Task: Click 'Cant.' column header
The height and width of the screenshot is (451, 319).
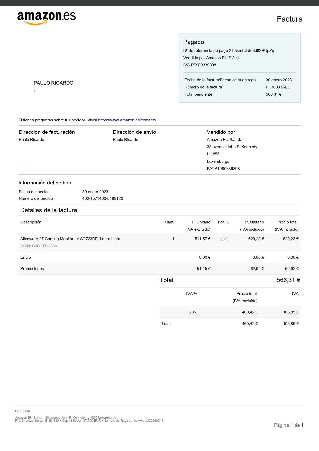Action: (169, 222)
